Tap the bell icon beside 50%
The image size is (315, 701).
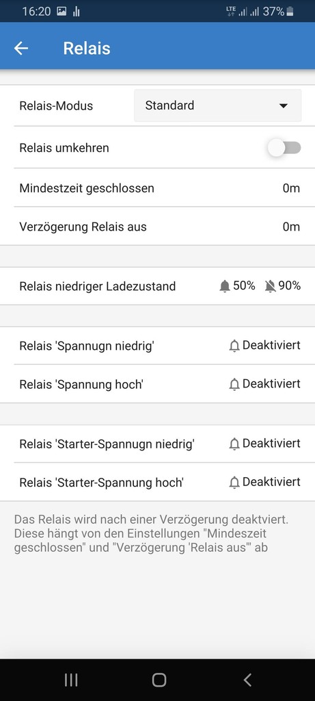pos(225,287)
